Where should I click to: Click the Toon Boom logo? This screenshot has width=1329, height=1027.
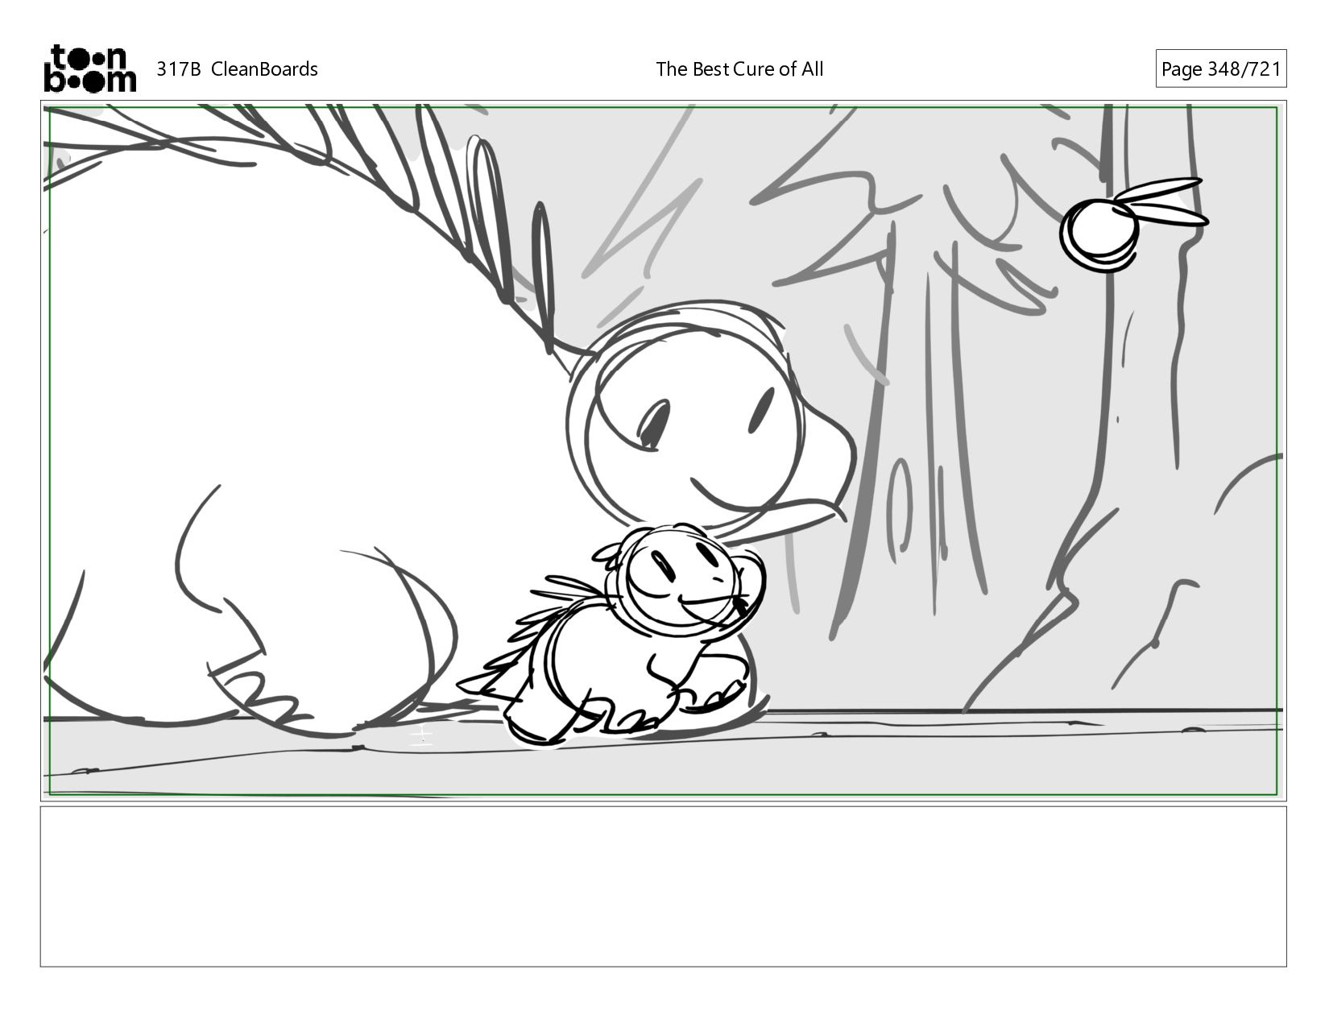(x=89, y=68)
